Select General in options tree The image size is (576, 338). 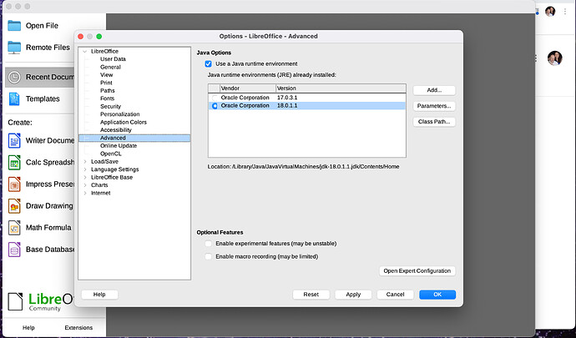coord(110,68)
